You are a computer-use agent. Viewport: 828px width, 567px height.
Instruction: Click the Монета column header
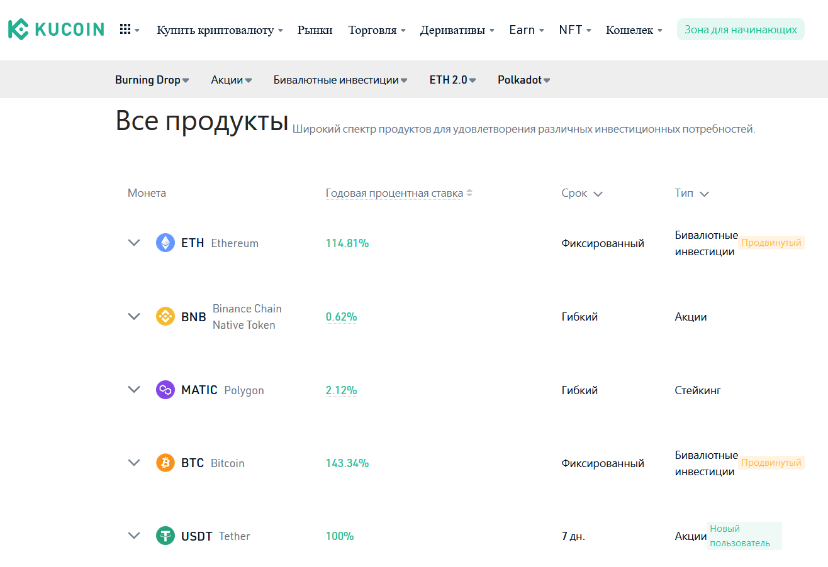coord(147,193)
